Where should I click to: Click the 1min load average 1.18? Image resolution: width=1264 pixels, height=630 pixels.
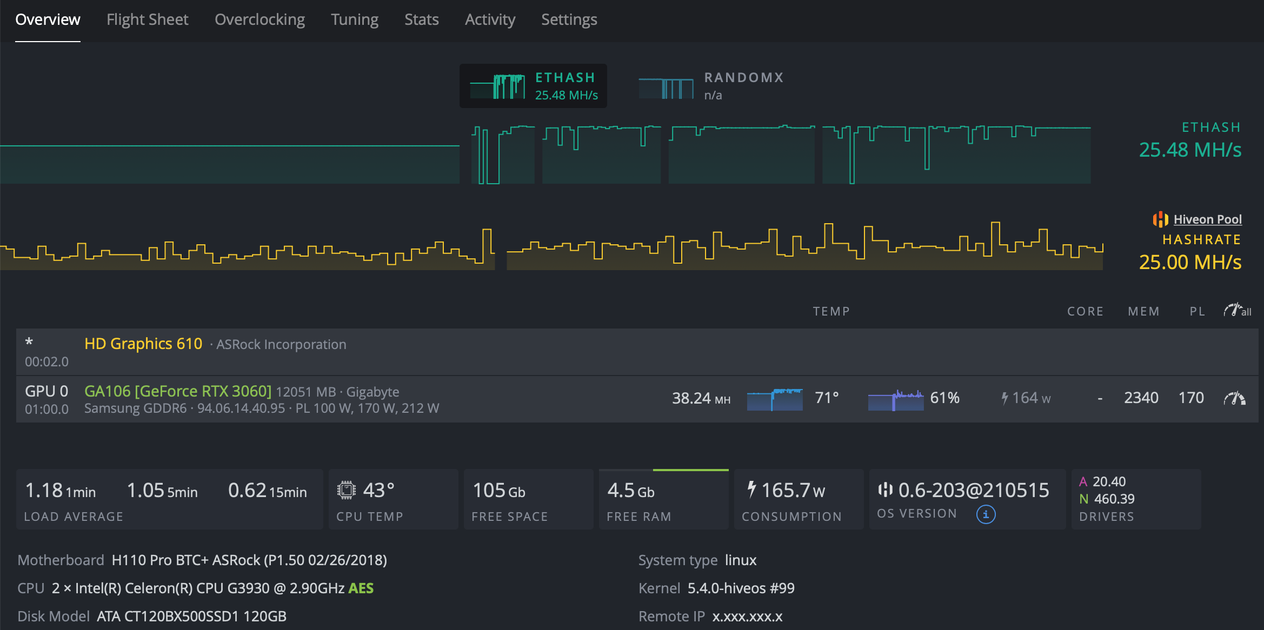click(x=61, y=490)
